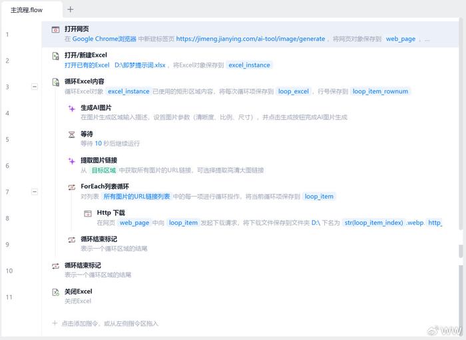Image resolution: width=466 pixels, height=340 pixels.
Task: Click the 打开网页 step browser icon
Action: coord(55,29)
